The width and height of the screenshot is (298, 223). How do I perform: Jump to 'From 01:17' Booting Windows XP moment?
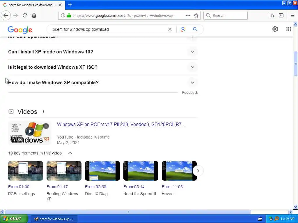(x=57, y=187)
